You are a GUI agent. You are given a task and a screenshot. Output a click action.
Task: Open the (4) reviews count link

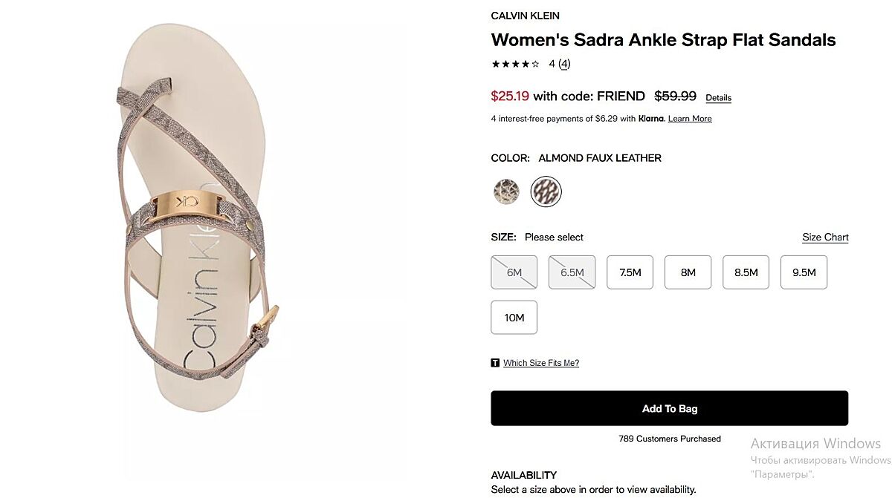(564, 64)
